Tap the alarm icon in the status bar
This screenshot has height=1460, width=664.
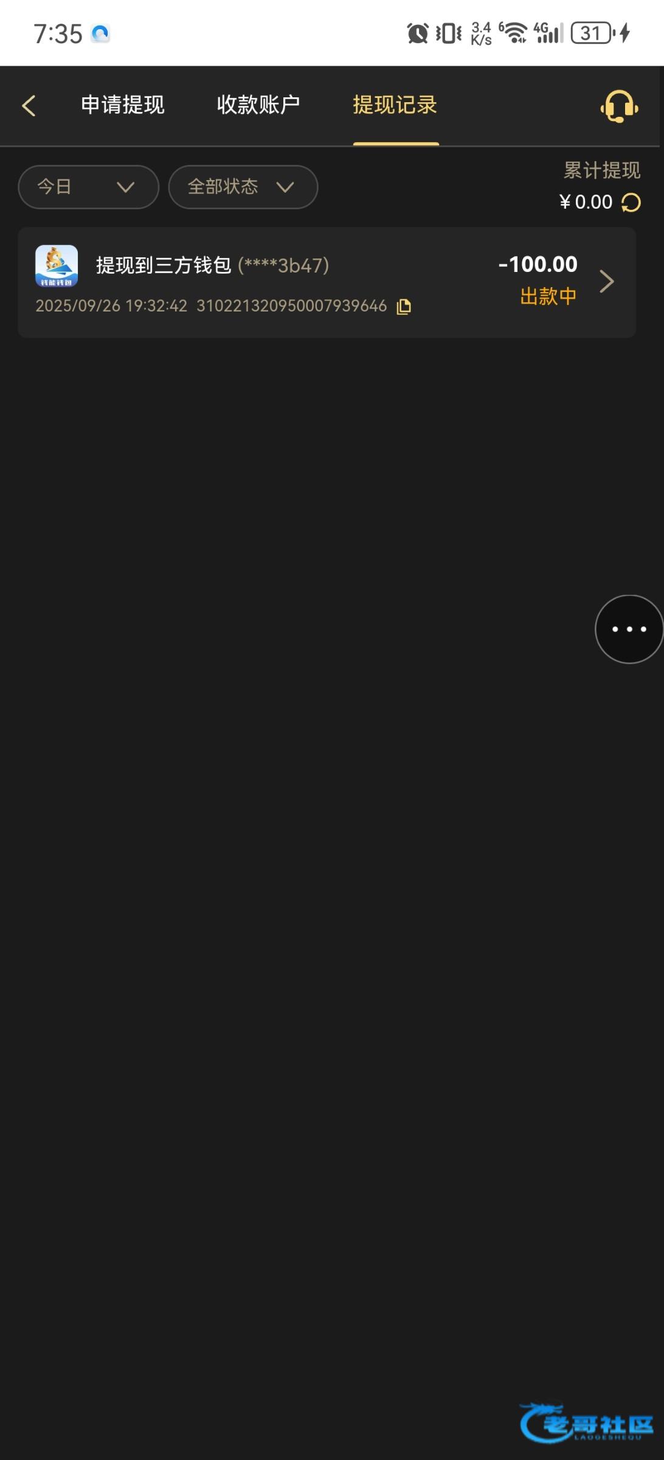[x=417, y=33]
